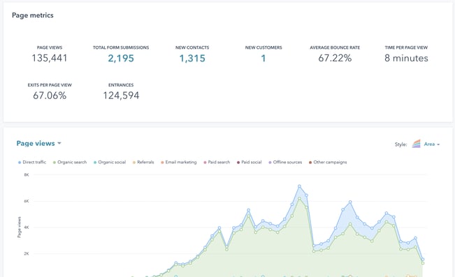Toggle Offline sources legend series

[x=285, y=163]
